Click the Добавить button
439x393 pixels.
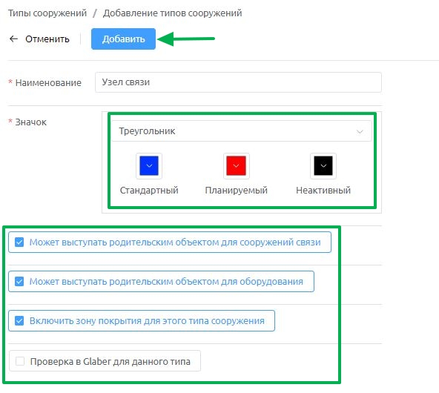(123, 39)
